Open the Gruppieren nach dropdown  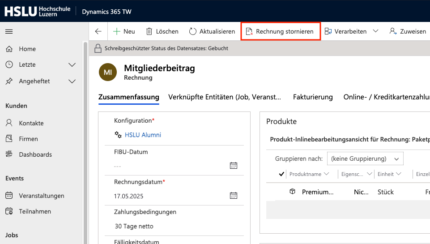point(365,158)
